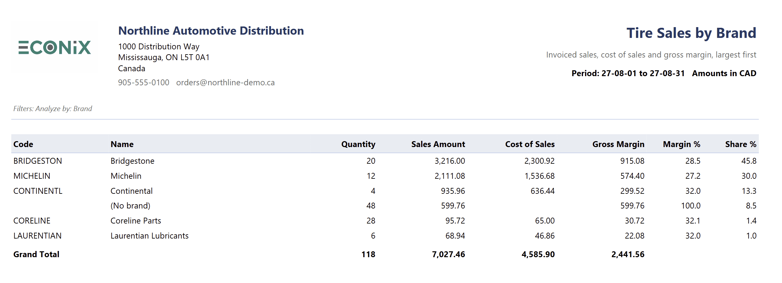Click (No brand) sales amount 599.76
Screen dimensions: 782x283
453,206
